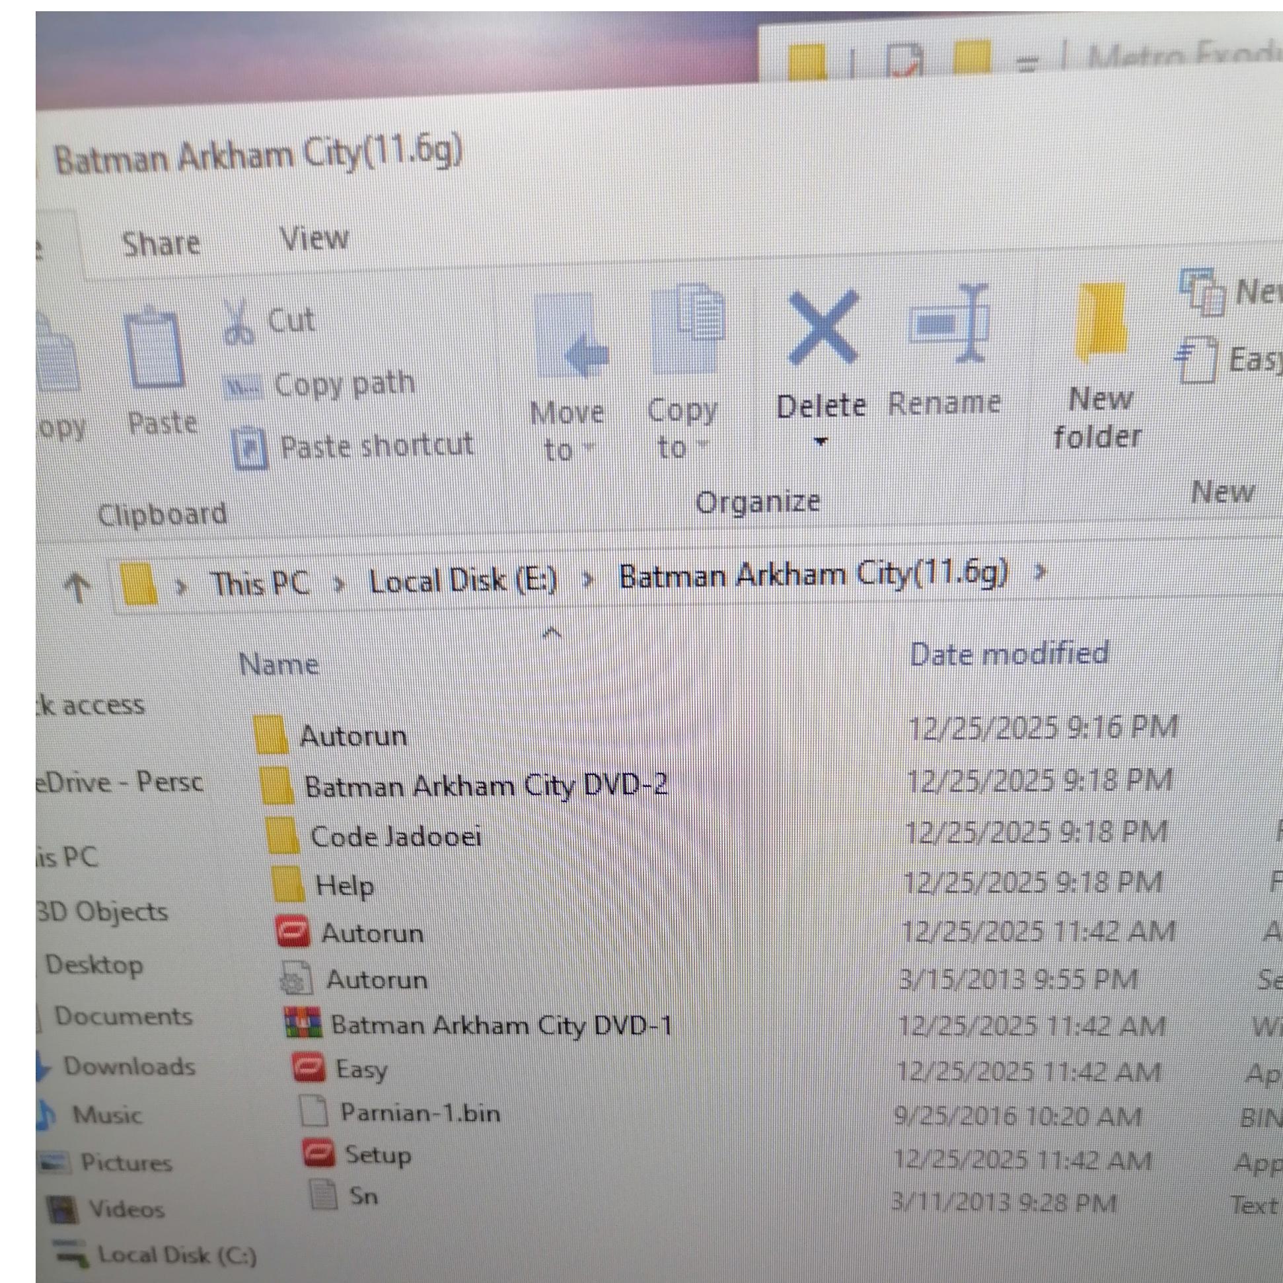Click the Up arrow navigation button
This screenshot has width=1283, height=1283.
pyautogui.click(x=78, y=587)
